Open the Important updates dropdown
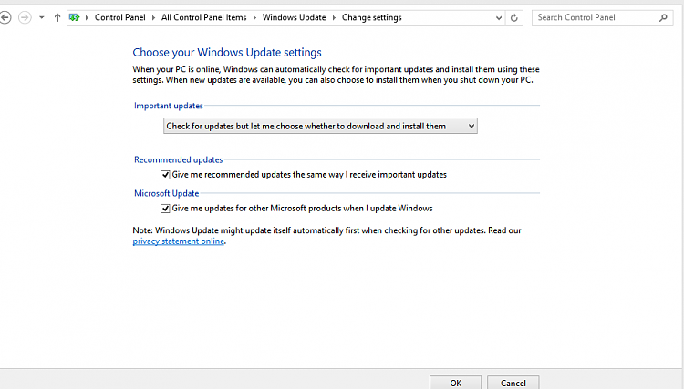 (320, 126)
